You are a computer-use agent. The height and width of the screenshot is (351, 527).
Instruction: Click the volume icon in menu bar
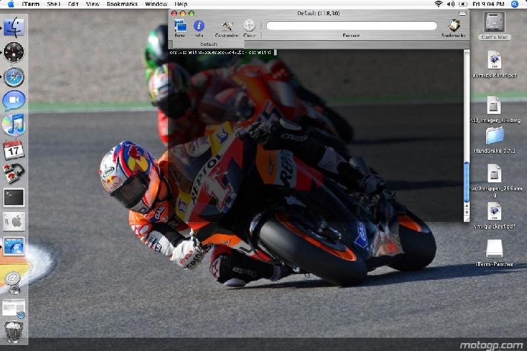[451, 4]
